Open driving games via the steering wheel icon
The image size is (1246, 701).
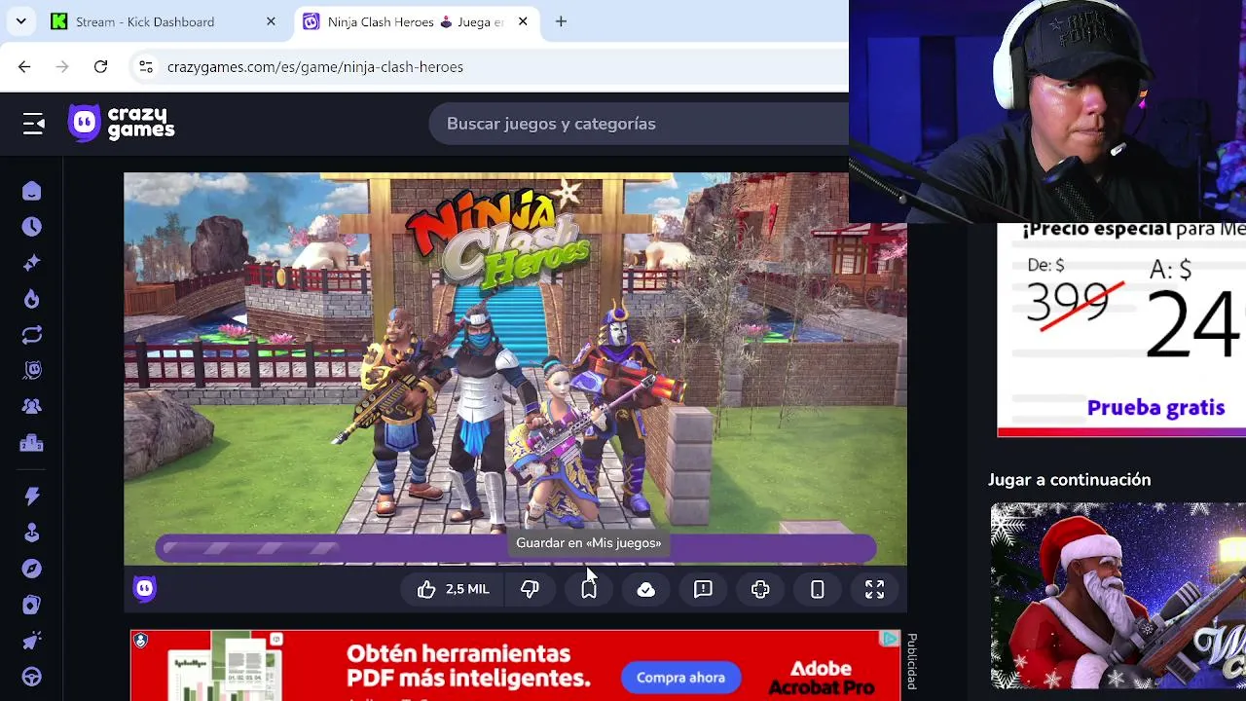coord(31,677)
